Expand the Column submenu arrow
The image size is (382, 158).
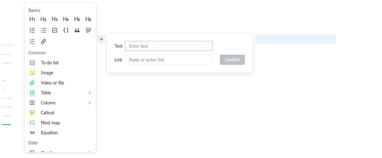(89, 103)
